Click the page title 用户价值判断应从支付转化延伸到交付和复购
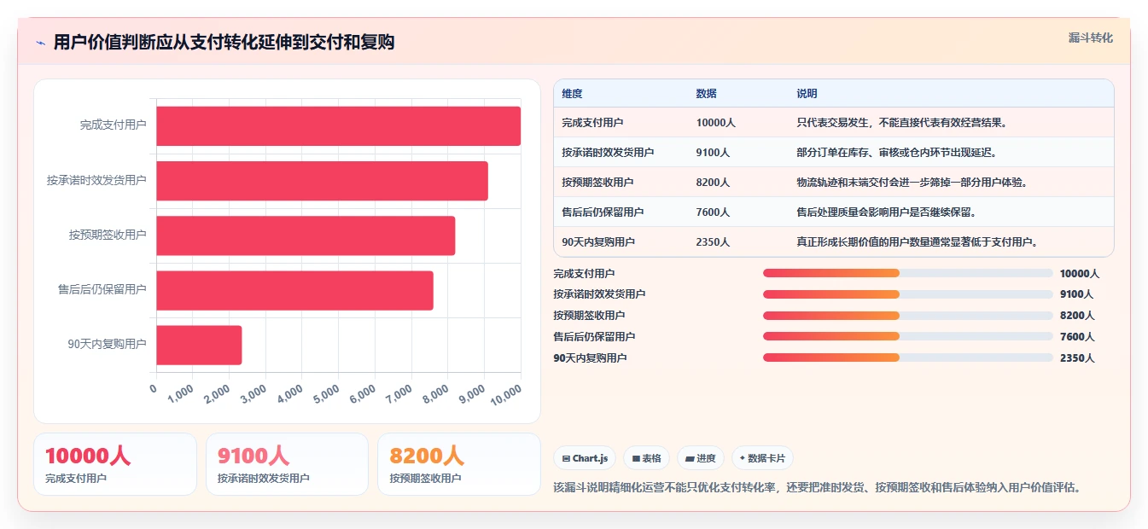 [224, 43]
